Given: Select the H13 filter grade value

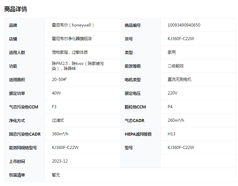Looking at the screenshot, I should [x=172, y=134].
